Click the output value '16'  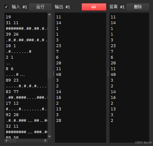[59, 97]
